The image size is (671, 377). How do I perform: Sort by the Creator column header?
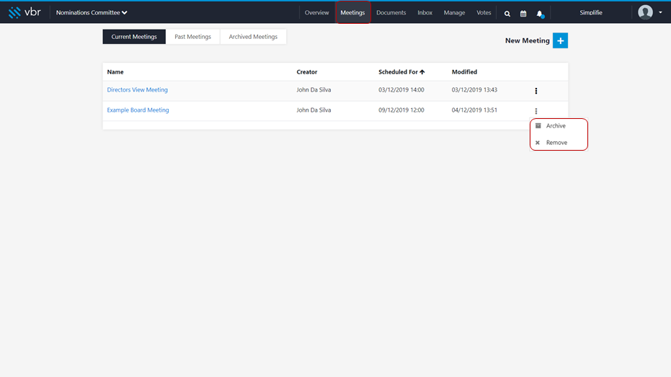click(307, 72)
